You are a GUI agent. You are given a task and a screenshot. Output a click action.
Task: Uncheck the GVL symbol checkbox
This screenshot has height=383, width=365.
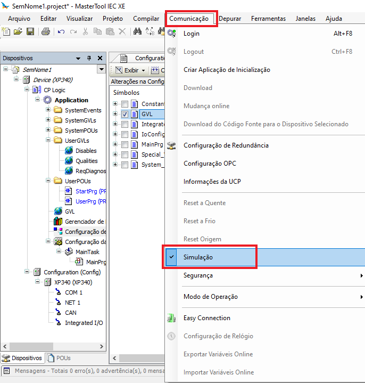click(125, 114)
